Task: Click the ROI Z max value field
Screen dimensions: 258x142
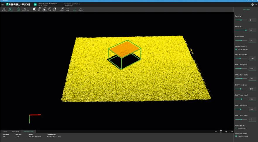Action: 252,119
